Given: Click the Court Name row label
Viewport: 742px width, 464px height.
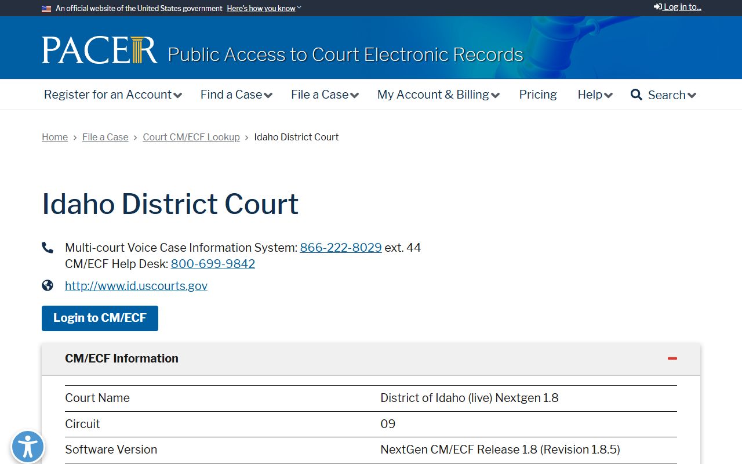Looking at the screenshot, I should pyautogui.click(x=97, y=398).
